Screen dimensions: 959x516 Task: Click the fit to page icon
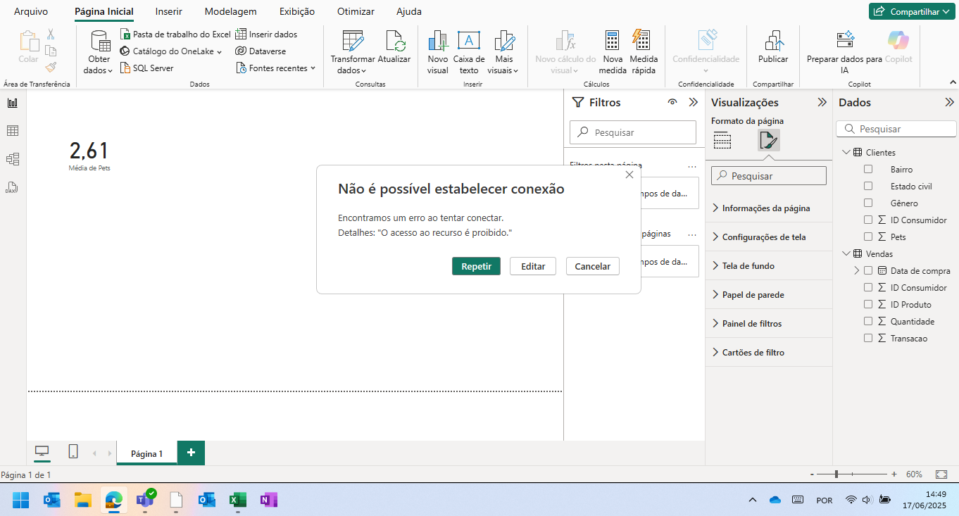(x=941, y=474)
